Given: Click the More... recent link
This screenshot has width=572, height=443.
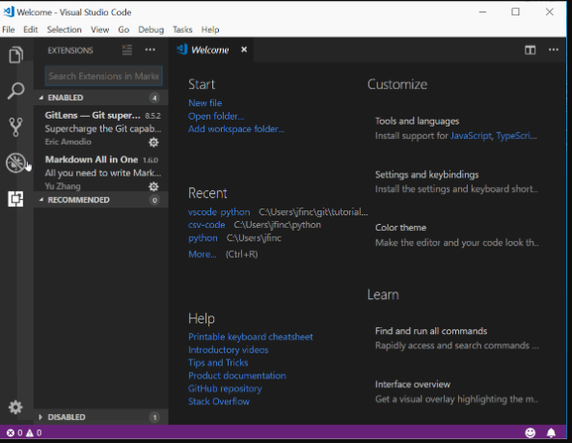Looking at the screenshot, I should [203, 254].
